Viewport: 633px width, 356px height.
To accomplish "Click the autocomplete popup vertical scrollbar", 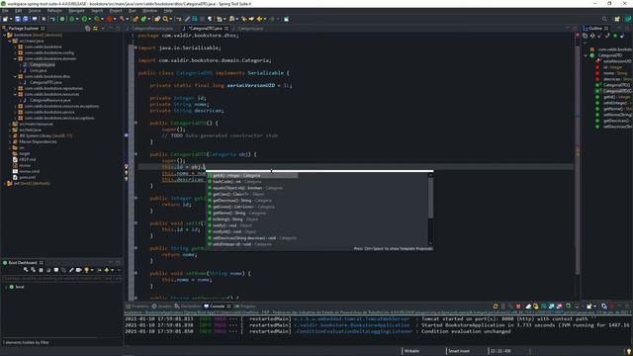I will coord(431,198).
